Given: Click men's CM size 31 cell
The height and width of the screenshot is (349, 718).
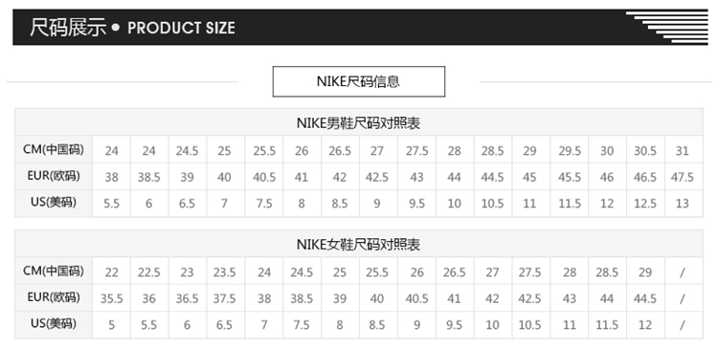Looking at the screenshot, I should click(684, 150).
